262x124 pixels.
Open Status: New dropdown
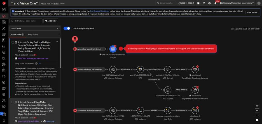tap(35, 28)
